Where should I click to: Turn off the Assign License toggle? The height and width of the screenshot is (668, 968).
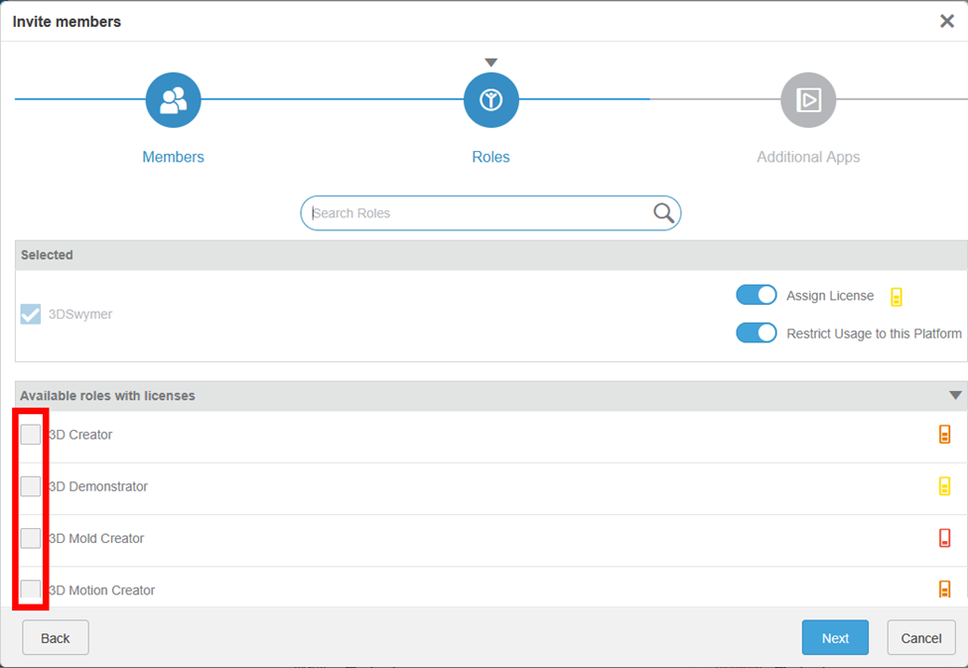click(x=757, y=295)
